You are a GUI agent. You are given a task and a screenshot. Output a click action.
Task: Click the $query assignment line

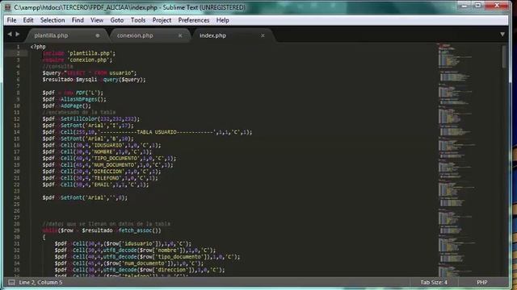(90, 73)
